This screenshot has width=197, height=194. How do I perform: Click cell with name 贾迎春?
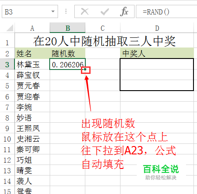point(32,96)
